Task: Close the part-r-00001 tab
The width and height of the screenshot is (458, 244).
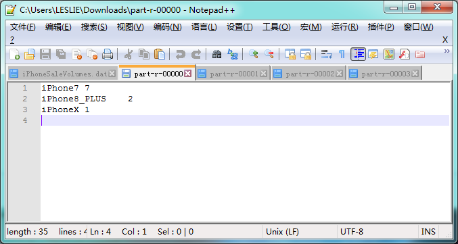Action: pyautogui.click(x=263, y=74)
